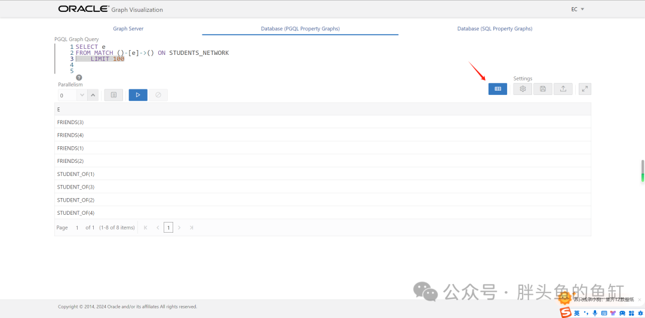Decrease Parallelism with the down arrow

click(82, 95)
